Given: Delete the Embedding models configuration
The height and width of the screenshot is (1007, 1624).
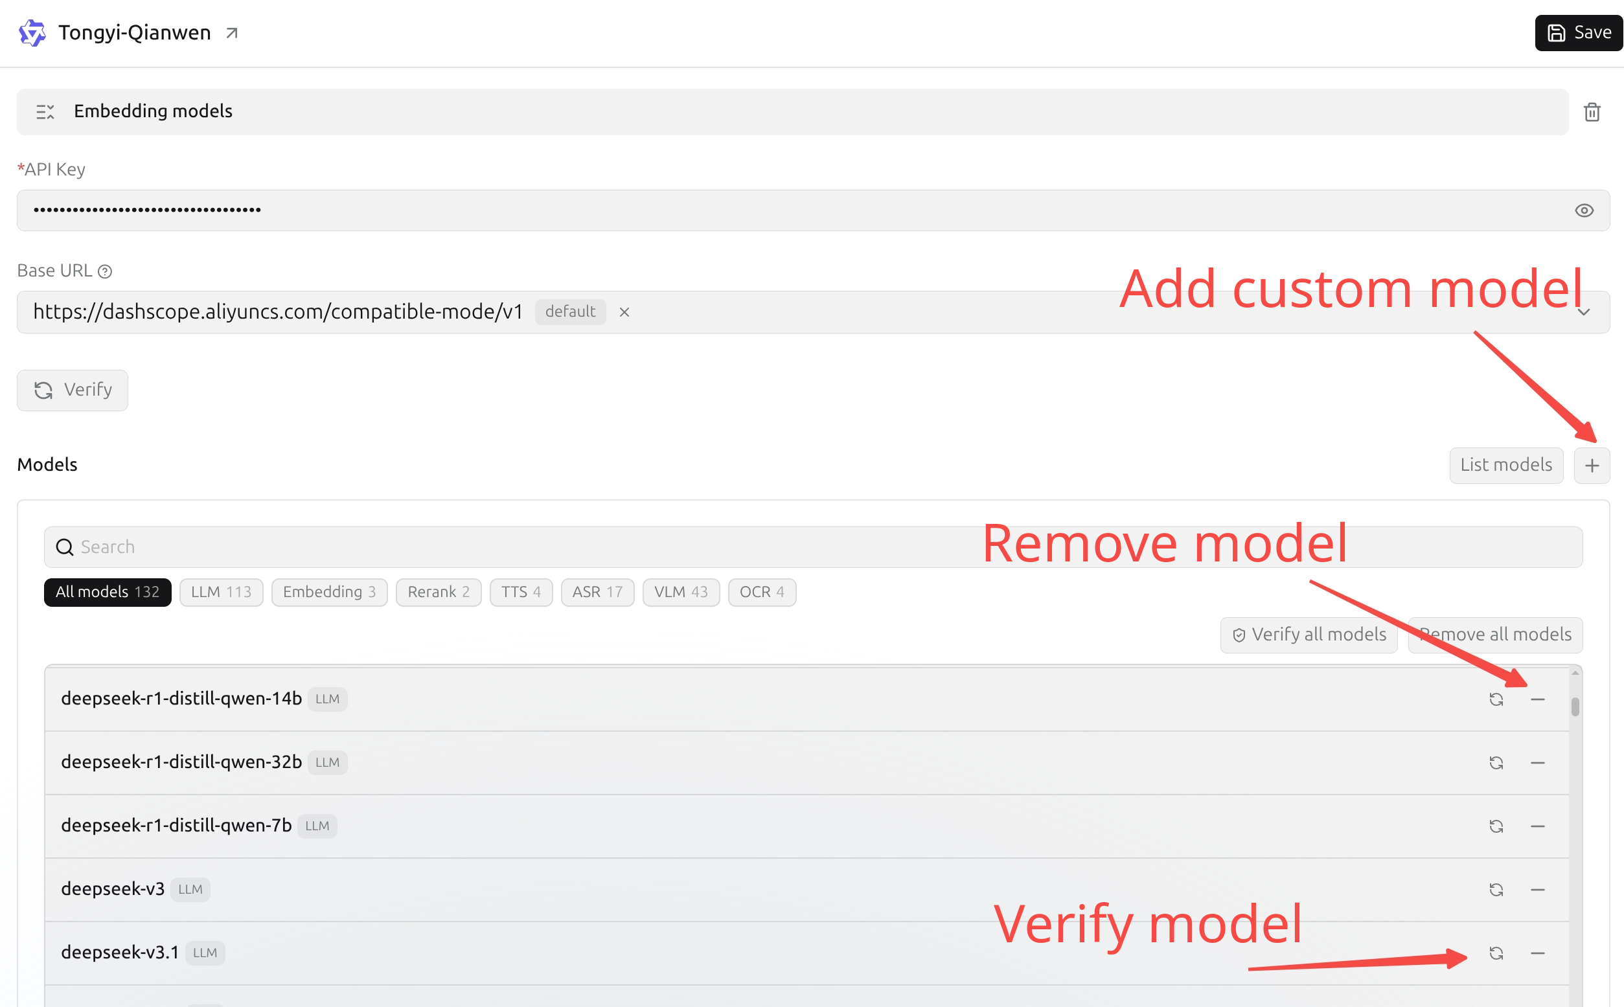Looking at the screenshot, I should coord(1592,112).
